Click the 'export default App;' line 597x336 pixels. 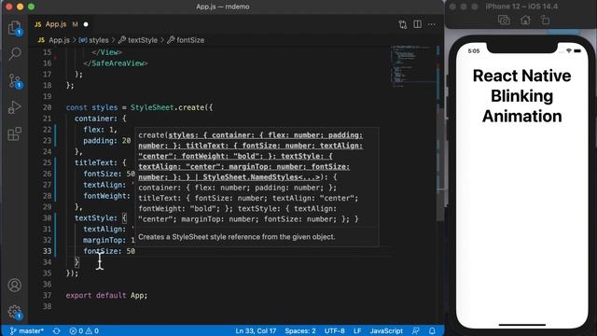point(106,295)
